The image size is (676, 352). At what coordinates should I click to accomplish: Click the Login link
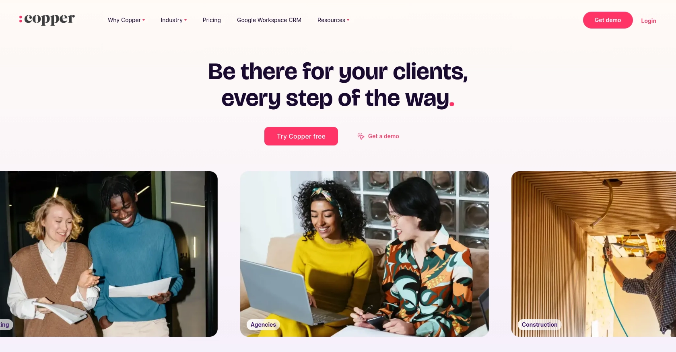pyautogui.click(x=648, y=21)
